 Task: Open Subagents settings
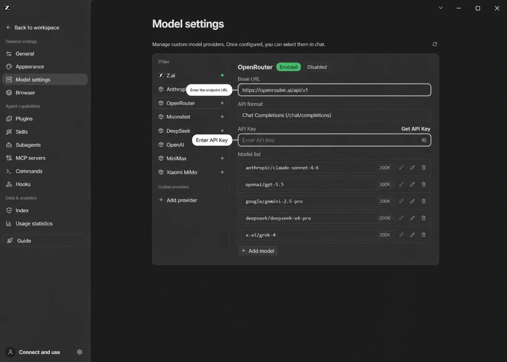pyautogui.click(x=45, y=145)
